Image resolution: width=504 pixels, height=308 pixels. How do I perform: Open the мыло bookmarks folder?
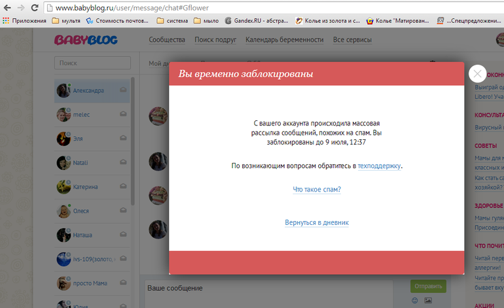pyautogui.click(x=206, y=20)
